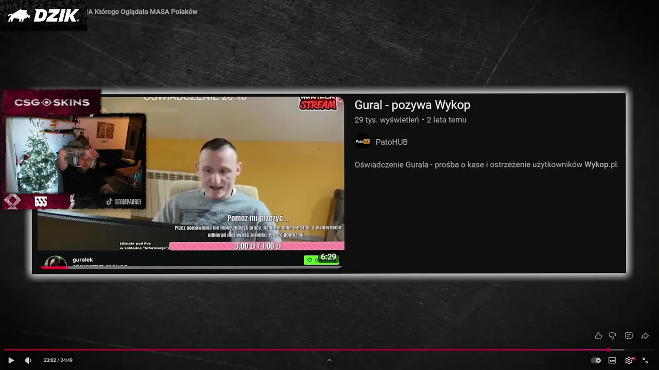Like this video with thumbs up
The height and width of the screenshot is (370, 659).
(x=598, y=336)
